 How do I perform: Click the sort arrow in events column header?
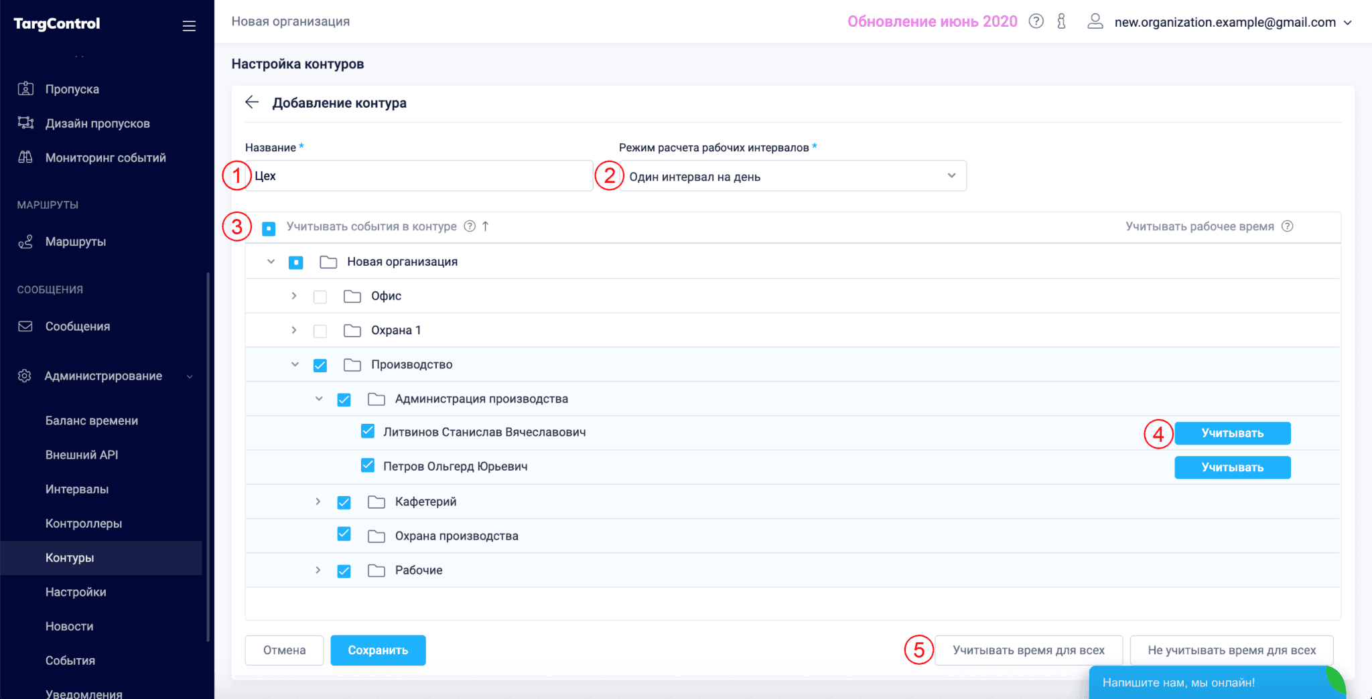click(486, 226)
